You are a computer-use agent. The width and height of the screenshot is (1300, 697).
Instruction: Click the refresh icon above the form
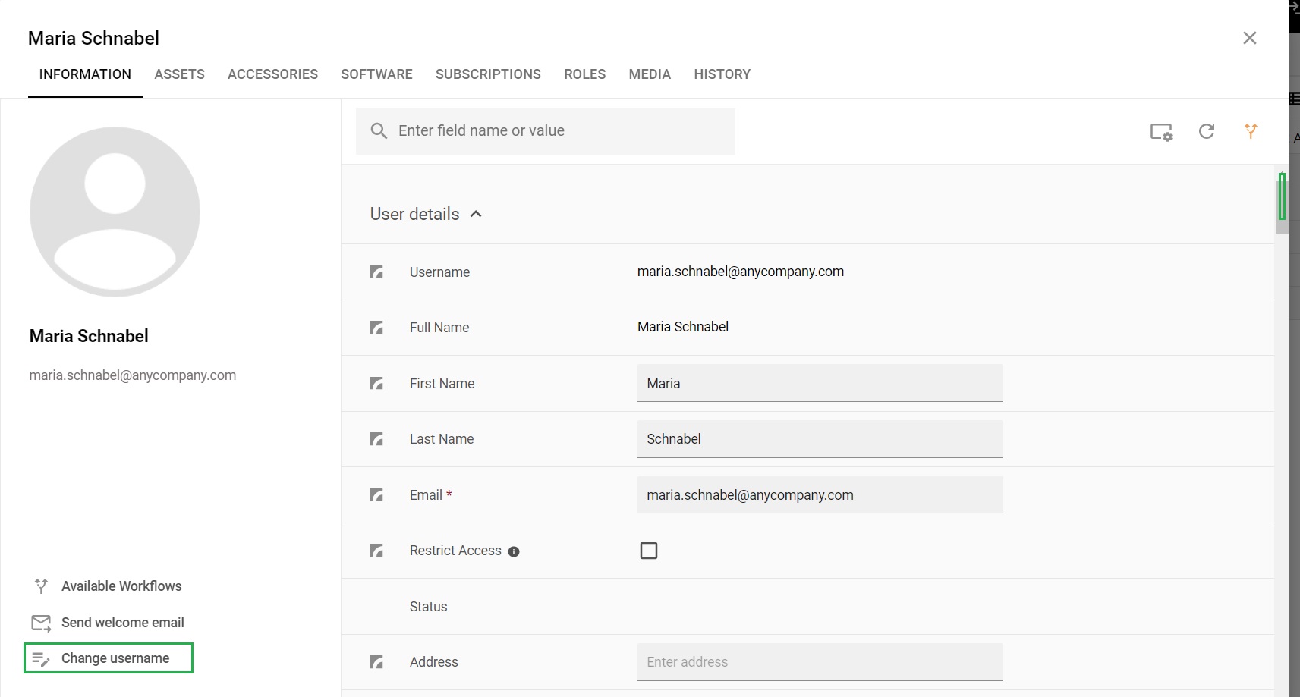tap(1207, 131)
